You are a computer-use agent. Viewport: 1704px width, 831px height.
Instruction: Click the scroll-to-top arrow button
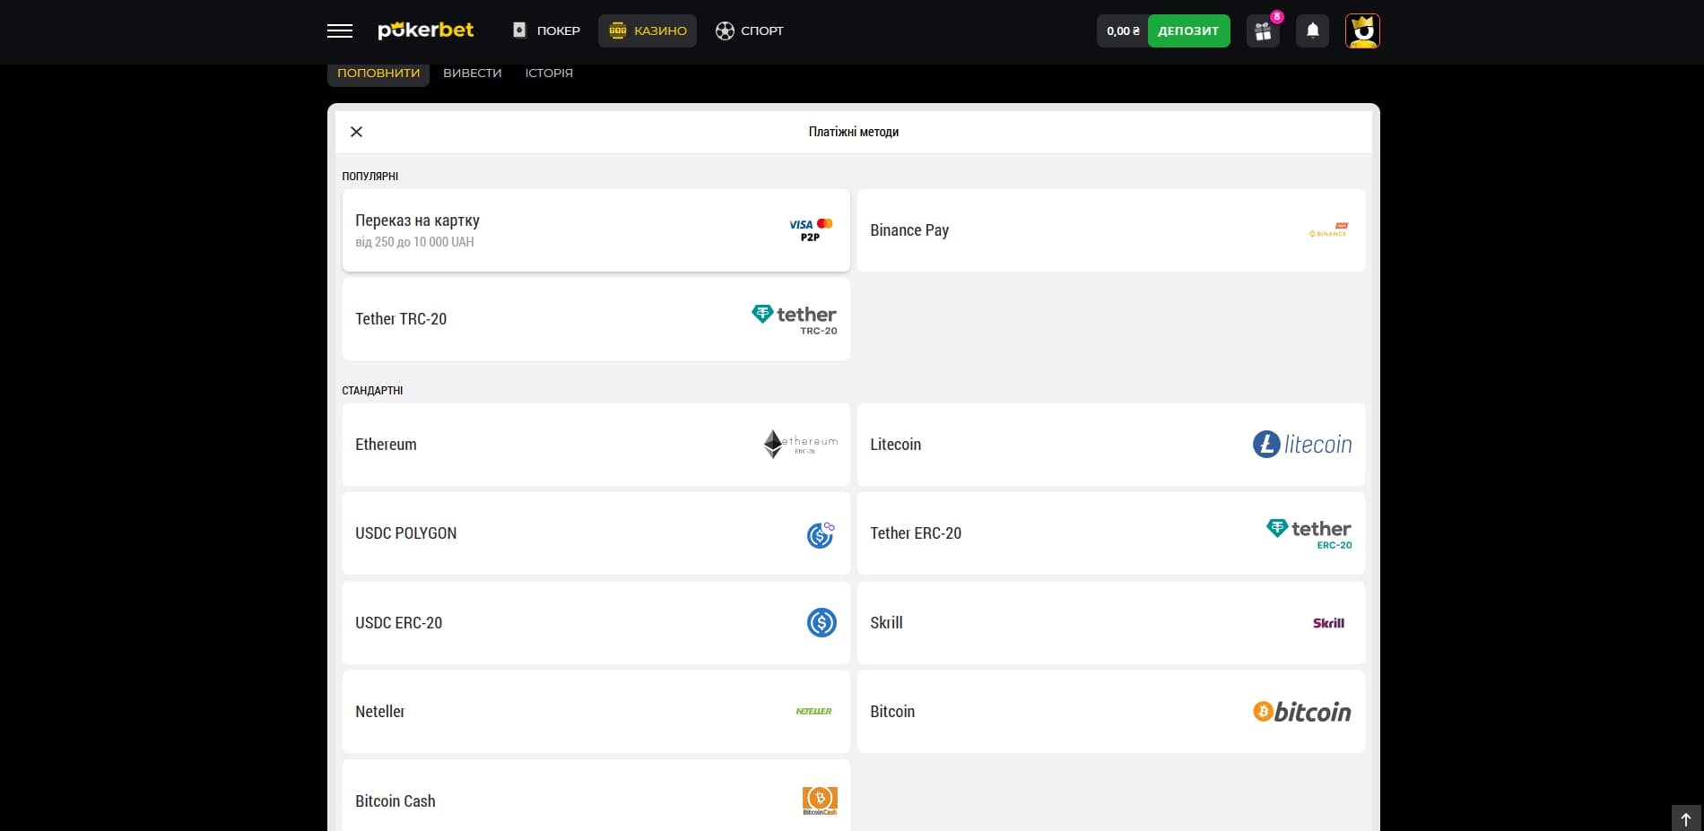pyautogui.click(x=1686, y=818)
